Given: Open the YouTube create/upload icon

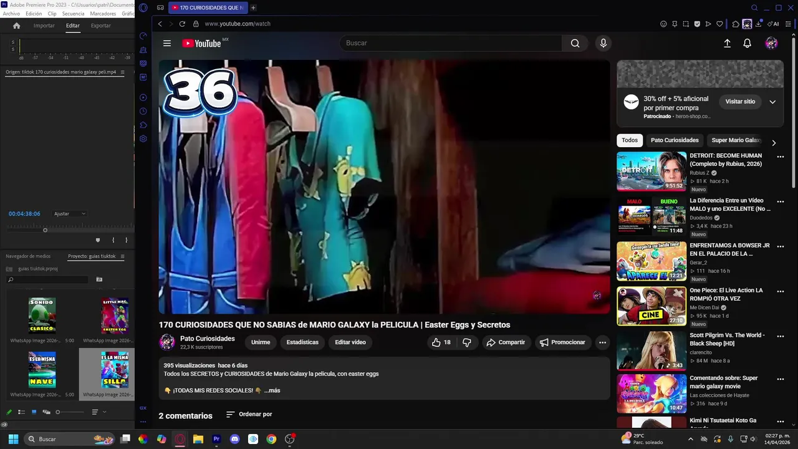Looking at the screenshot, I should (727, 43).
